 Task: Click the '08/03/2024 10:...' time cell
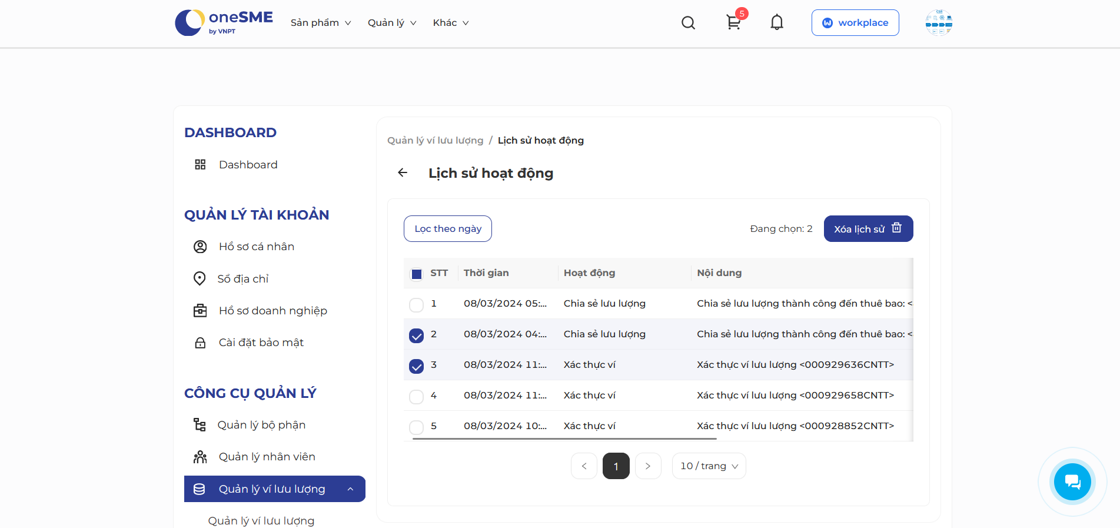pyautogui.click(x=505, y=426)
